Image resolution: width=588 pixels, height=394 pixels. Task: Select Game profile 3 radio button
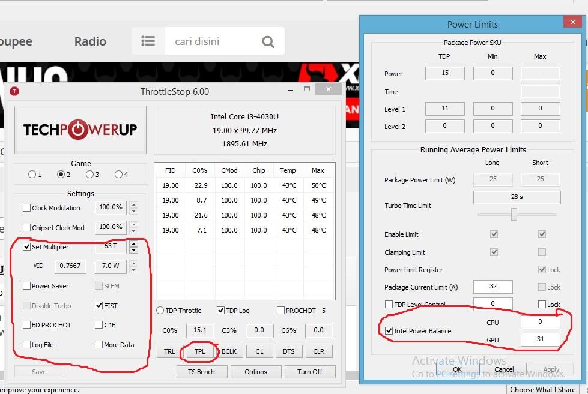point(89,174)
